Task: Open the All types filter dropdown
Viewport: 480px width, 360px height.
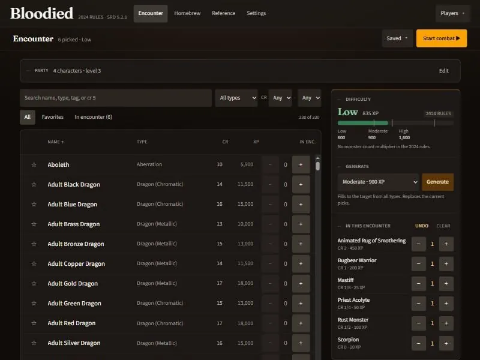Action: tap(236, 98)
